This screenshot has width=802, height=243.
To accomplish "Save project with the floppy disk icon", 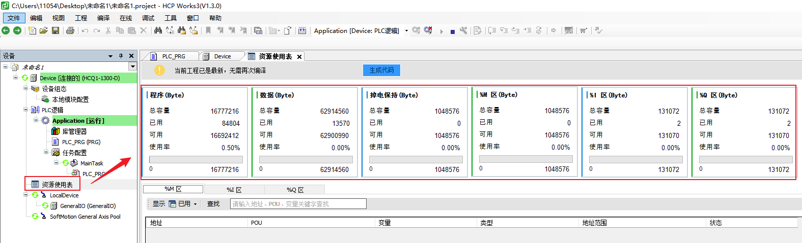I will click(x=56, y=30).
